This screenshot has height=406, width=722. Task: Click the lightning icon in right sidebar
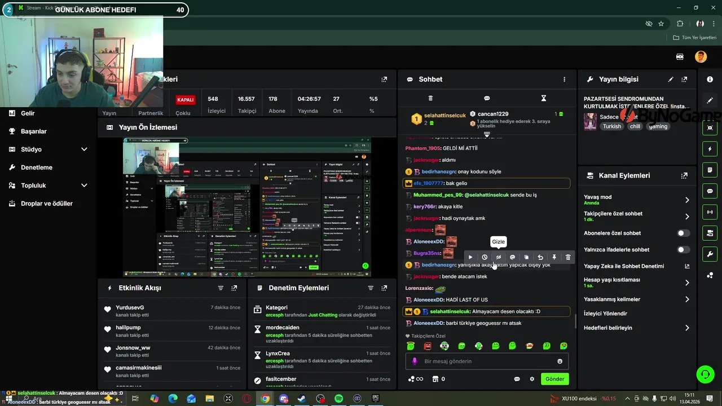coord(710,149)
